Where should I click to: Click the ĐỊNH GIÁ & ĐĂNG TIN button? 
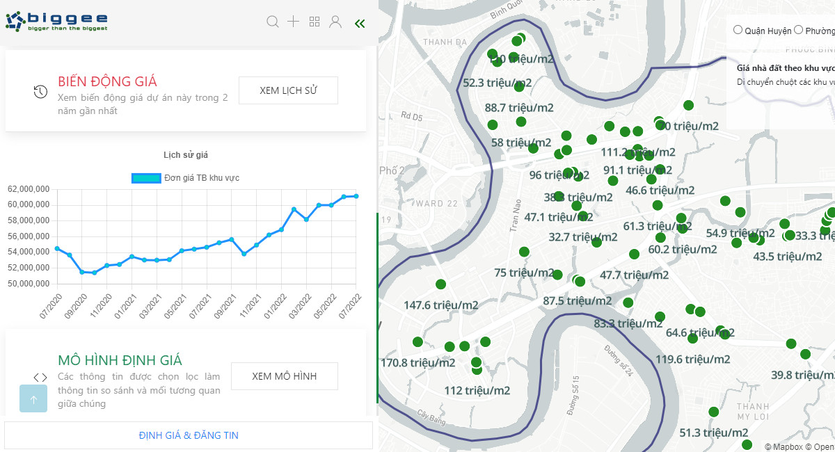point(189,435)
